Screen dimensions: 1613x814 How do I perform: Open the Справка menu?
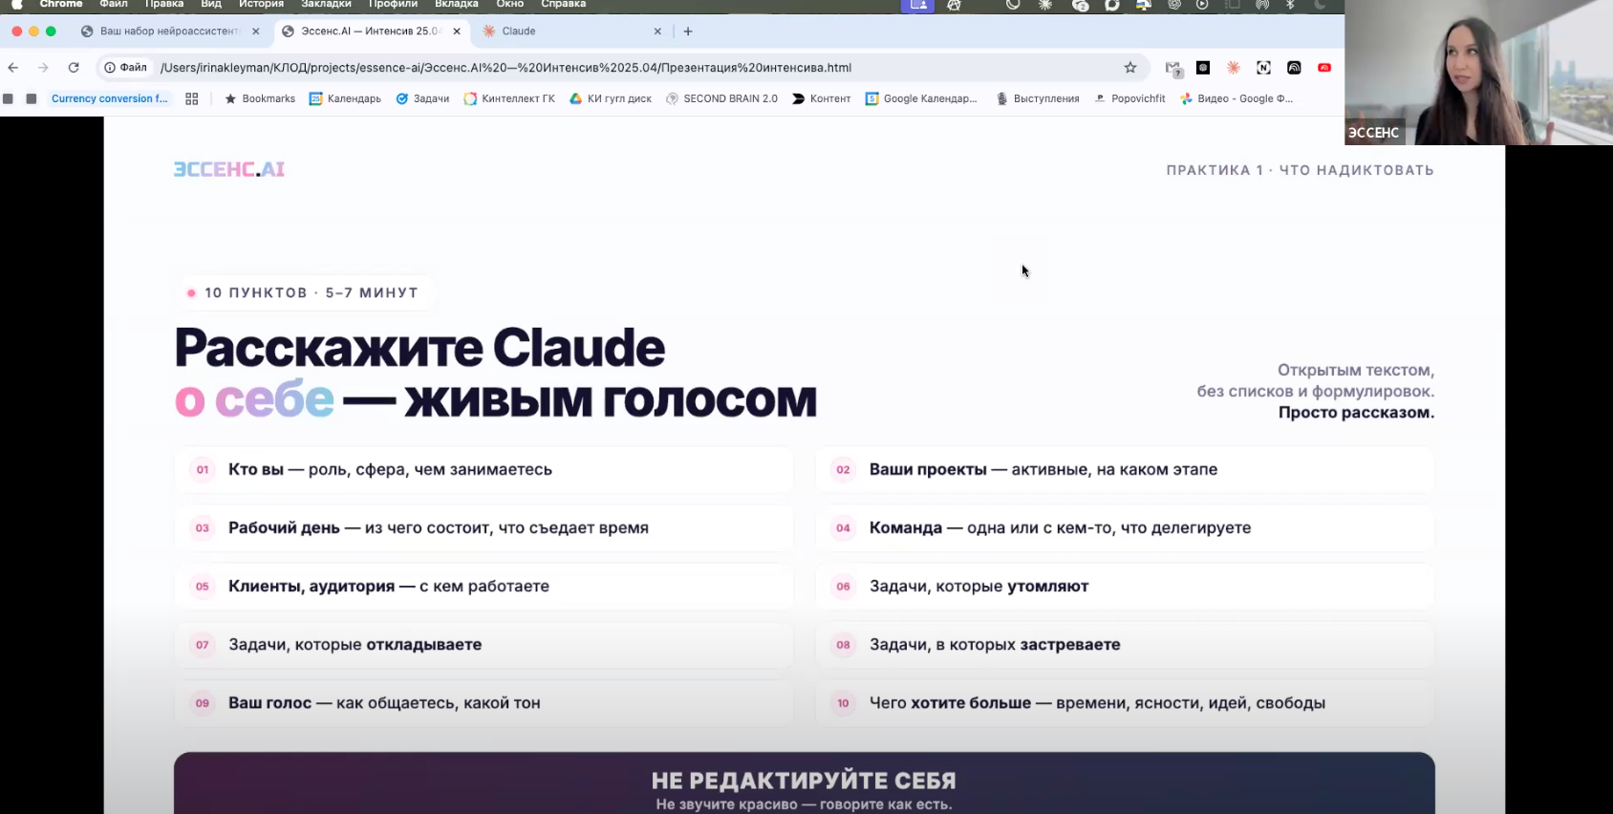564,4
